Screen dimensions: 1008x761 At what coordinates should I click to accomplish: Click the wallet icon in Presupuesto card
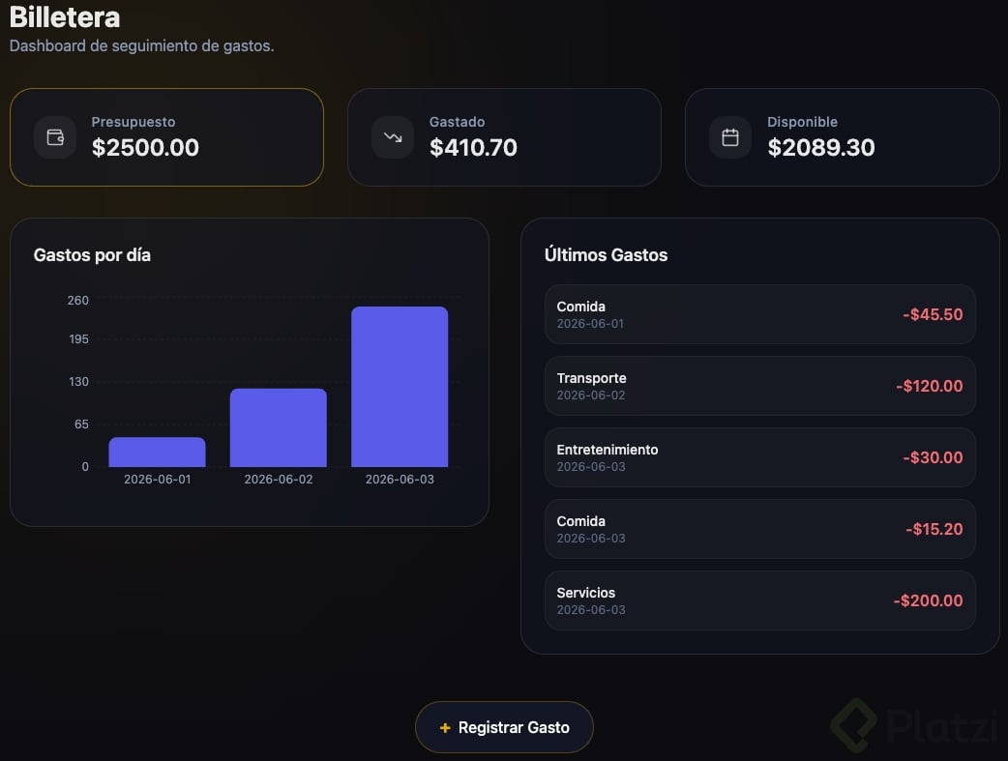click(55, 137)
